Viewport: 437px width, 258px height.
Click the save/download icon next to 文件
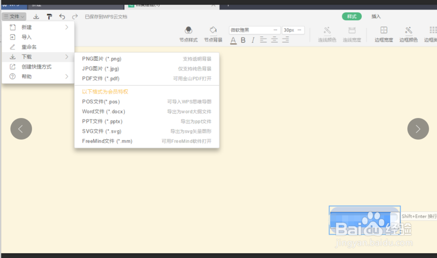click(36, 16)
